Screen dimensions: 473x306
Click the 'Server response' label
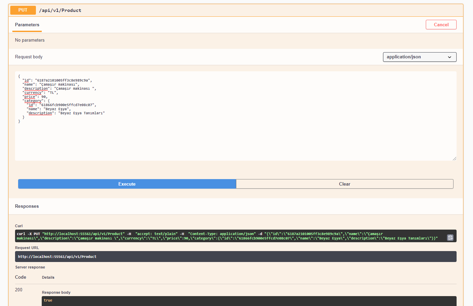30,267
